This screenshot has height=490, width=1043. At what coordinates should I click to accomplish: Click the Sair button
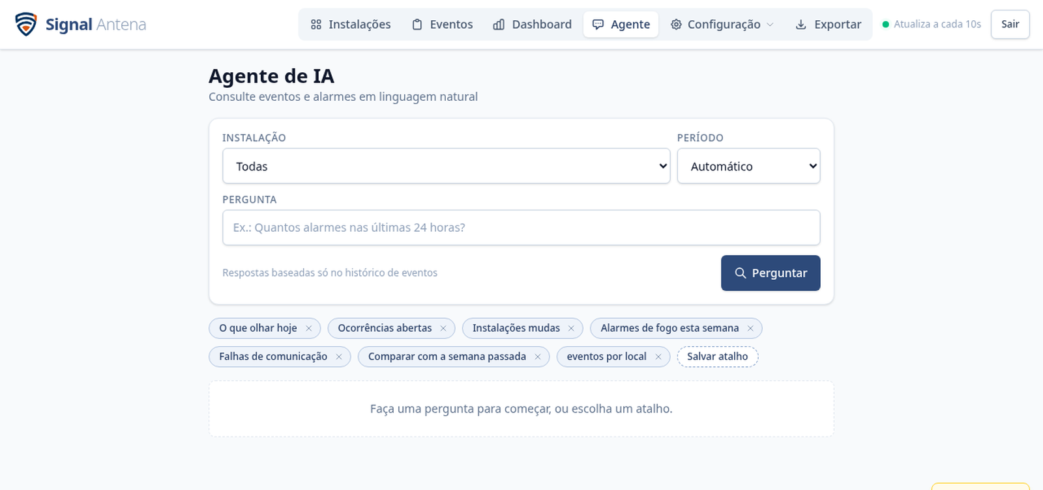coord(1010,24)
